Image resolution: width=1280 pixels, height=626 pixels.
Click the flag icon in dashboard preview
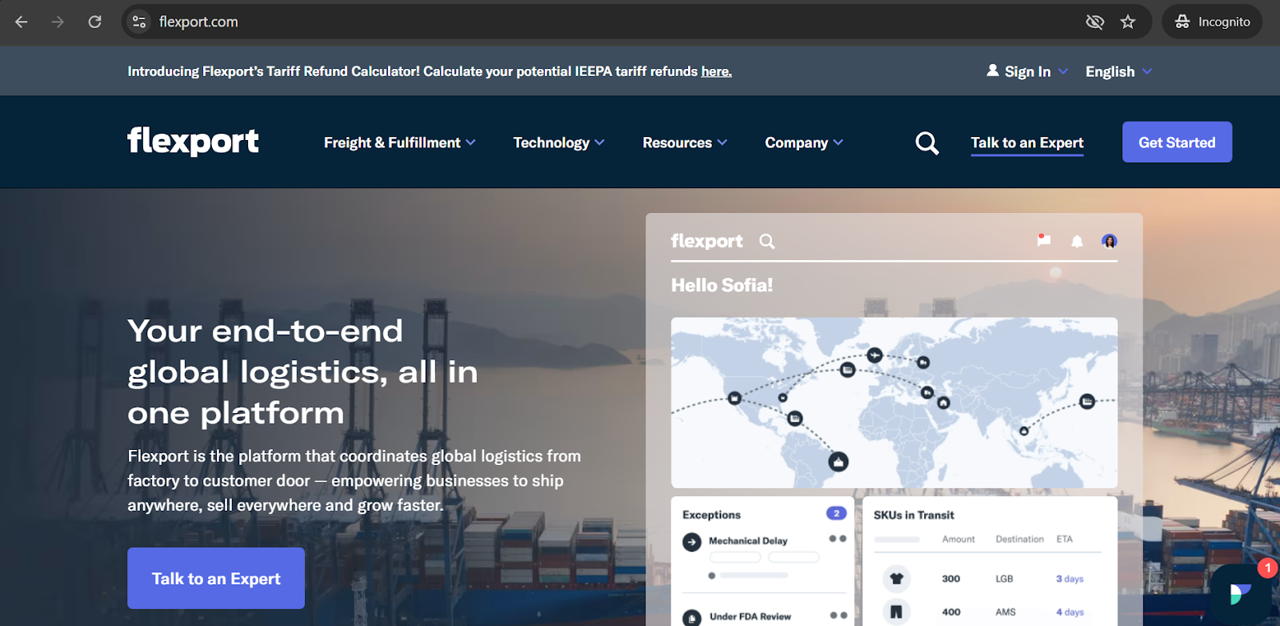[1043, 240]
